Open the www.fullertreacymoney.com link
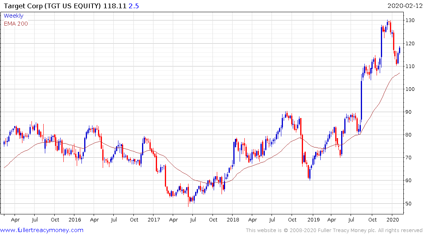The width and height of the screenshot is (423, 236). pyautogui.click(x=42, y=230)
